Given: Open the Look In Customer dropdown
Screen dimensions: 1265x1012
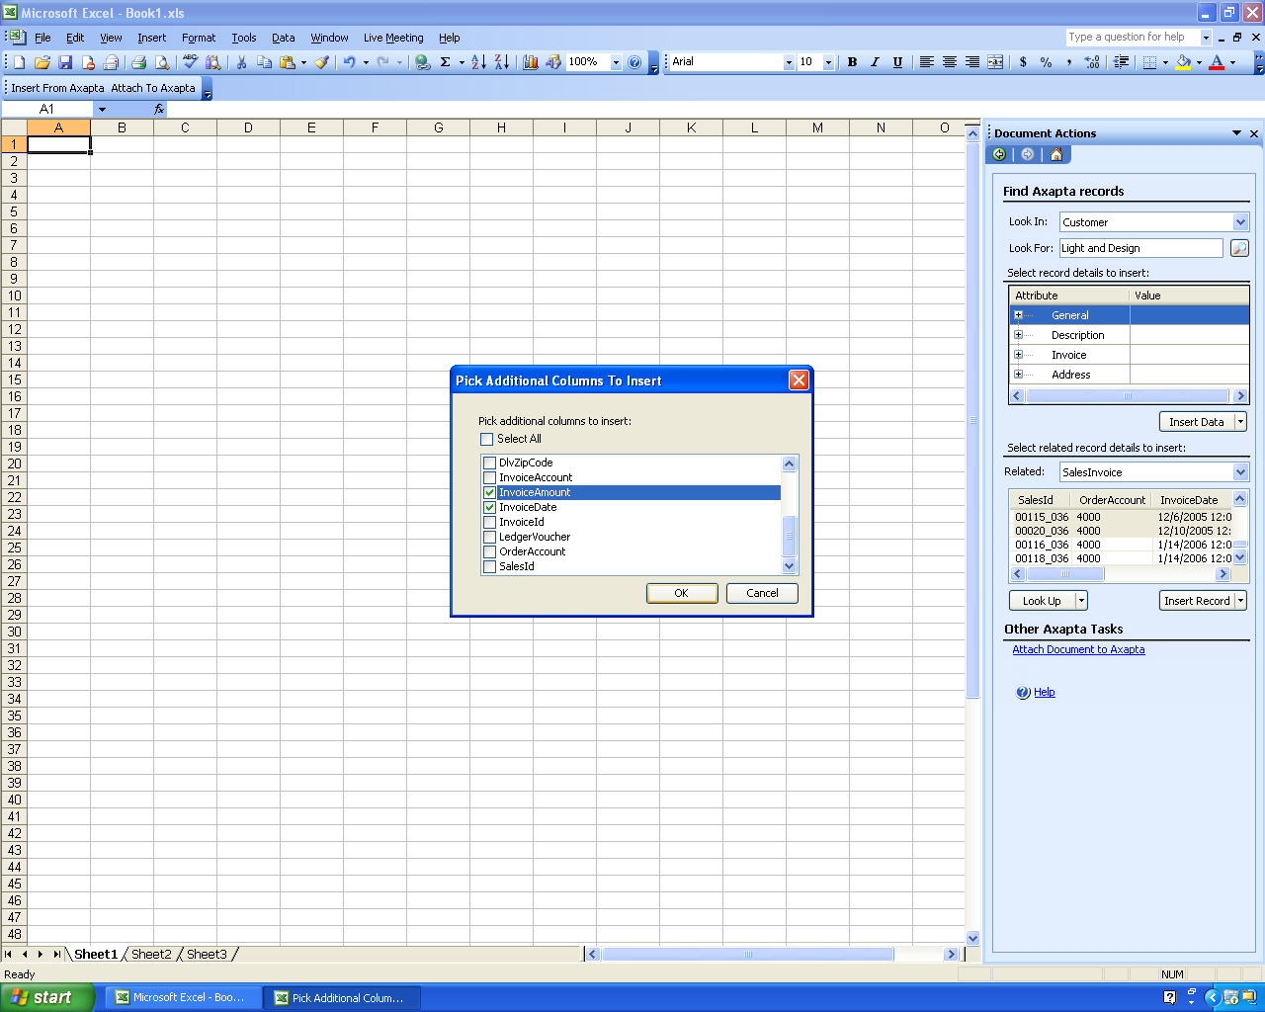Looking at the screenshot, I should coord(1240,222).
